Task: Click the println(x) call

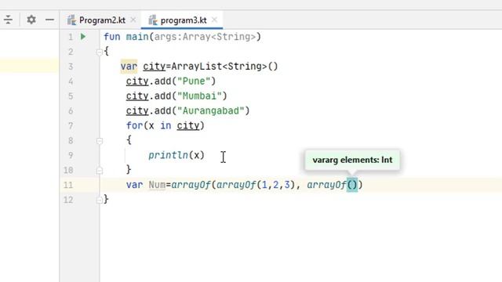Action: point(176,155)
